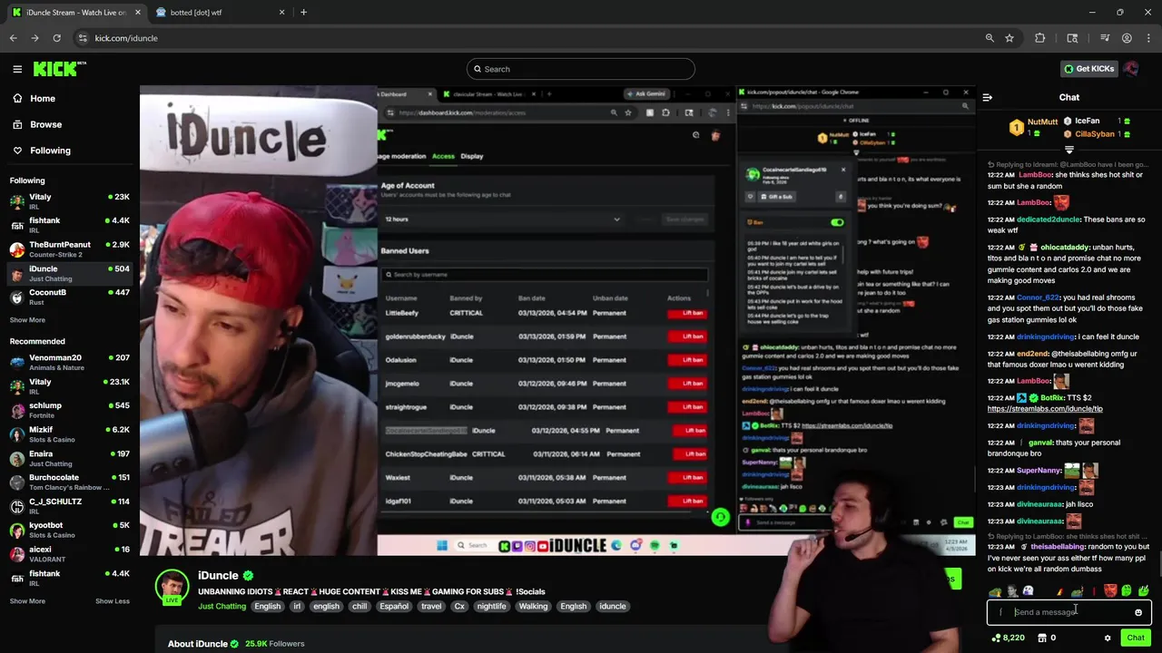The image size is (1162, 653).
Task: Open Enaira recommended channel
Action: 70,459
